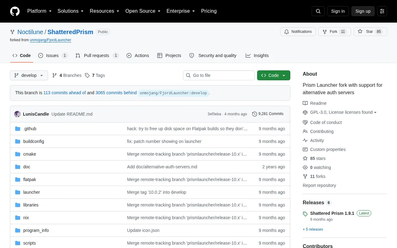Open commit message 'fix: patch number showing on launcher'
The image size is (397, 248).
click(164, 141)
